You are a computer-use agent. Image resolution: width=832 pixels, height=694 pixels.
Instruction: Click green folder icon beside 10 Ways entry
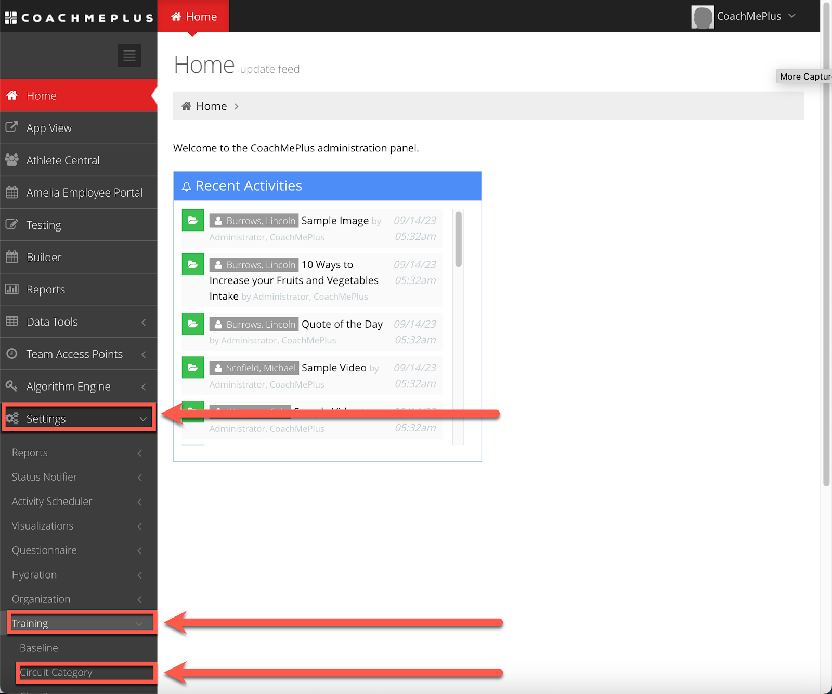(193, 264)
